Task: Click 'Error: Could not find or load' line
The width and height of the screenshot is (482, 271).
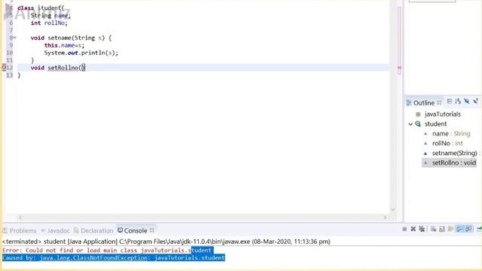Action: 107,251
